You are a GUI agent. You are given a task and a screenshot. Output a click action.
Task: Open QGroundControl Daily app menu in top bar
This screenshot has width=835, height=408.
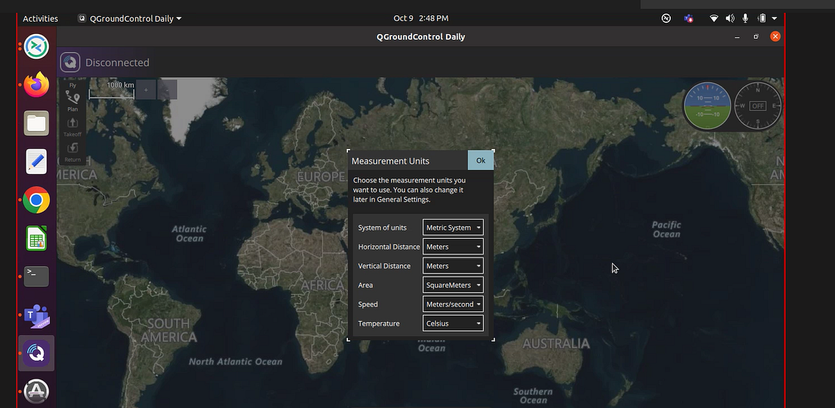click(130, 19)
